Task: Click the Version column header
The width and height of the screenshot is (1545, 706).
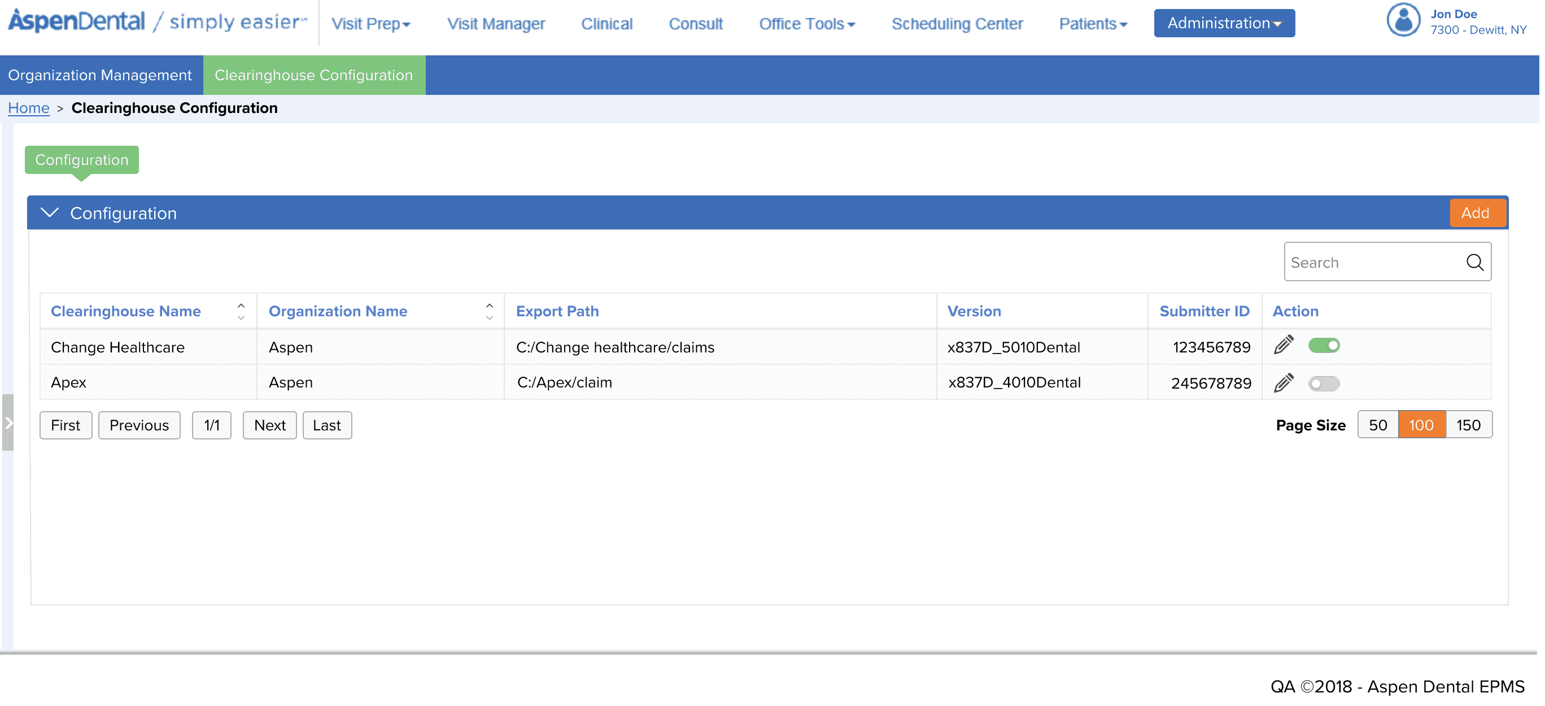Action: (x=974, y=311)
